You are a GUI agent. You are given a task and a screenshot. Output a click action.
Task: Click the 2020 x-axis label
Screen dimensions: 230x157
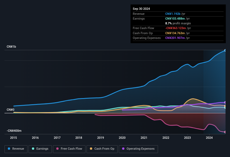pyautogui.click(x=122, y=138)
